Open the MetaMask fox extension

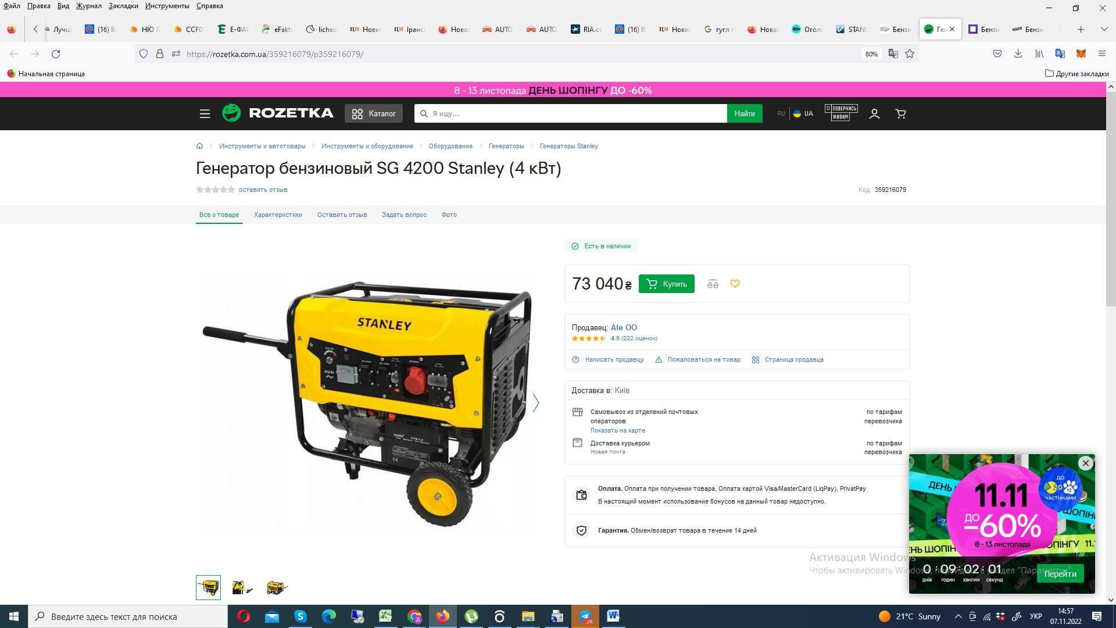click(1081, 54)
